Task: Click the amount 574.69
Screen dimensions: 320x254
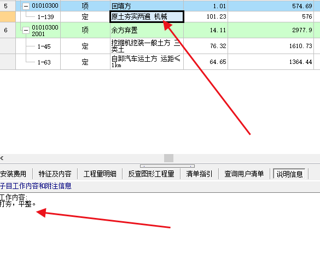Action: pos(302,6)
